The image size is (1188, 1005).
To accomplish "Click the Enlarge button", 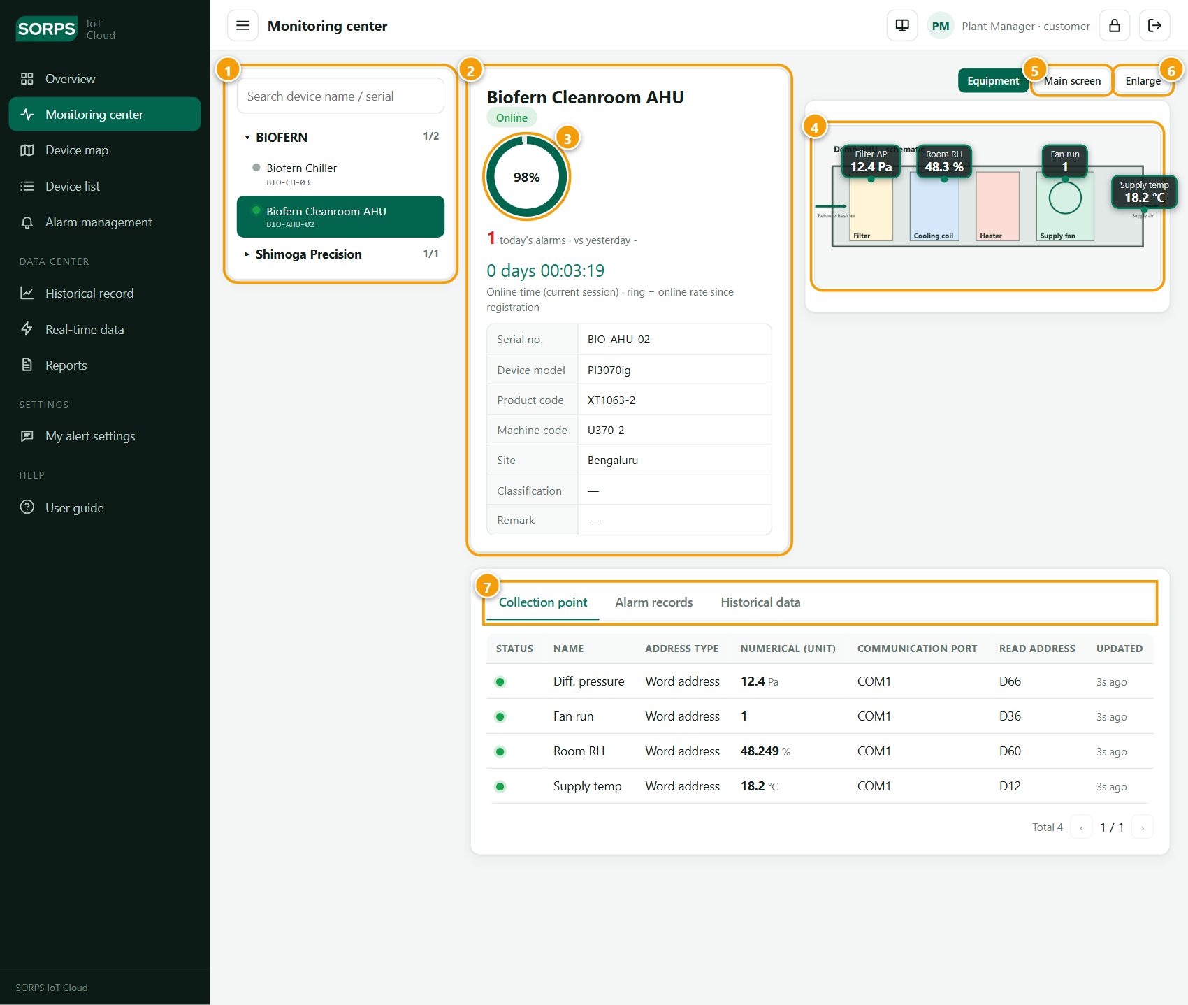I will [1143, 81].
